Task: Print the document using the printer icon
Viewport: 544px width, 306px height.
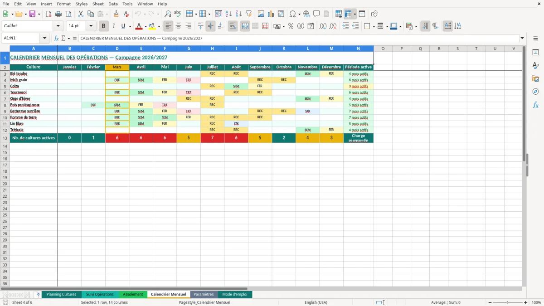Action: click(x=58, y=14)
